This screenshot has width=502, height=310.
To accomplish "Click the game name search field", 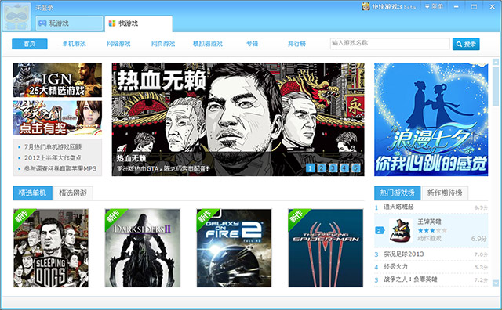I will pyautogui.click(x=390, y=44).
